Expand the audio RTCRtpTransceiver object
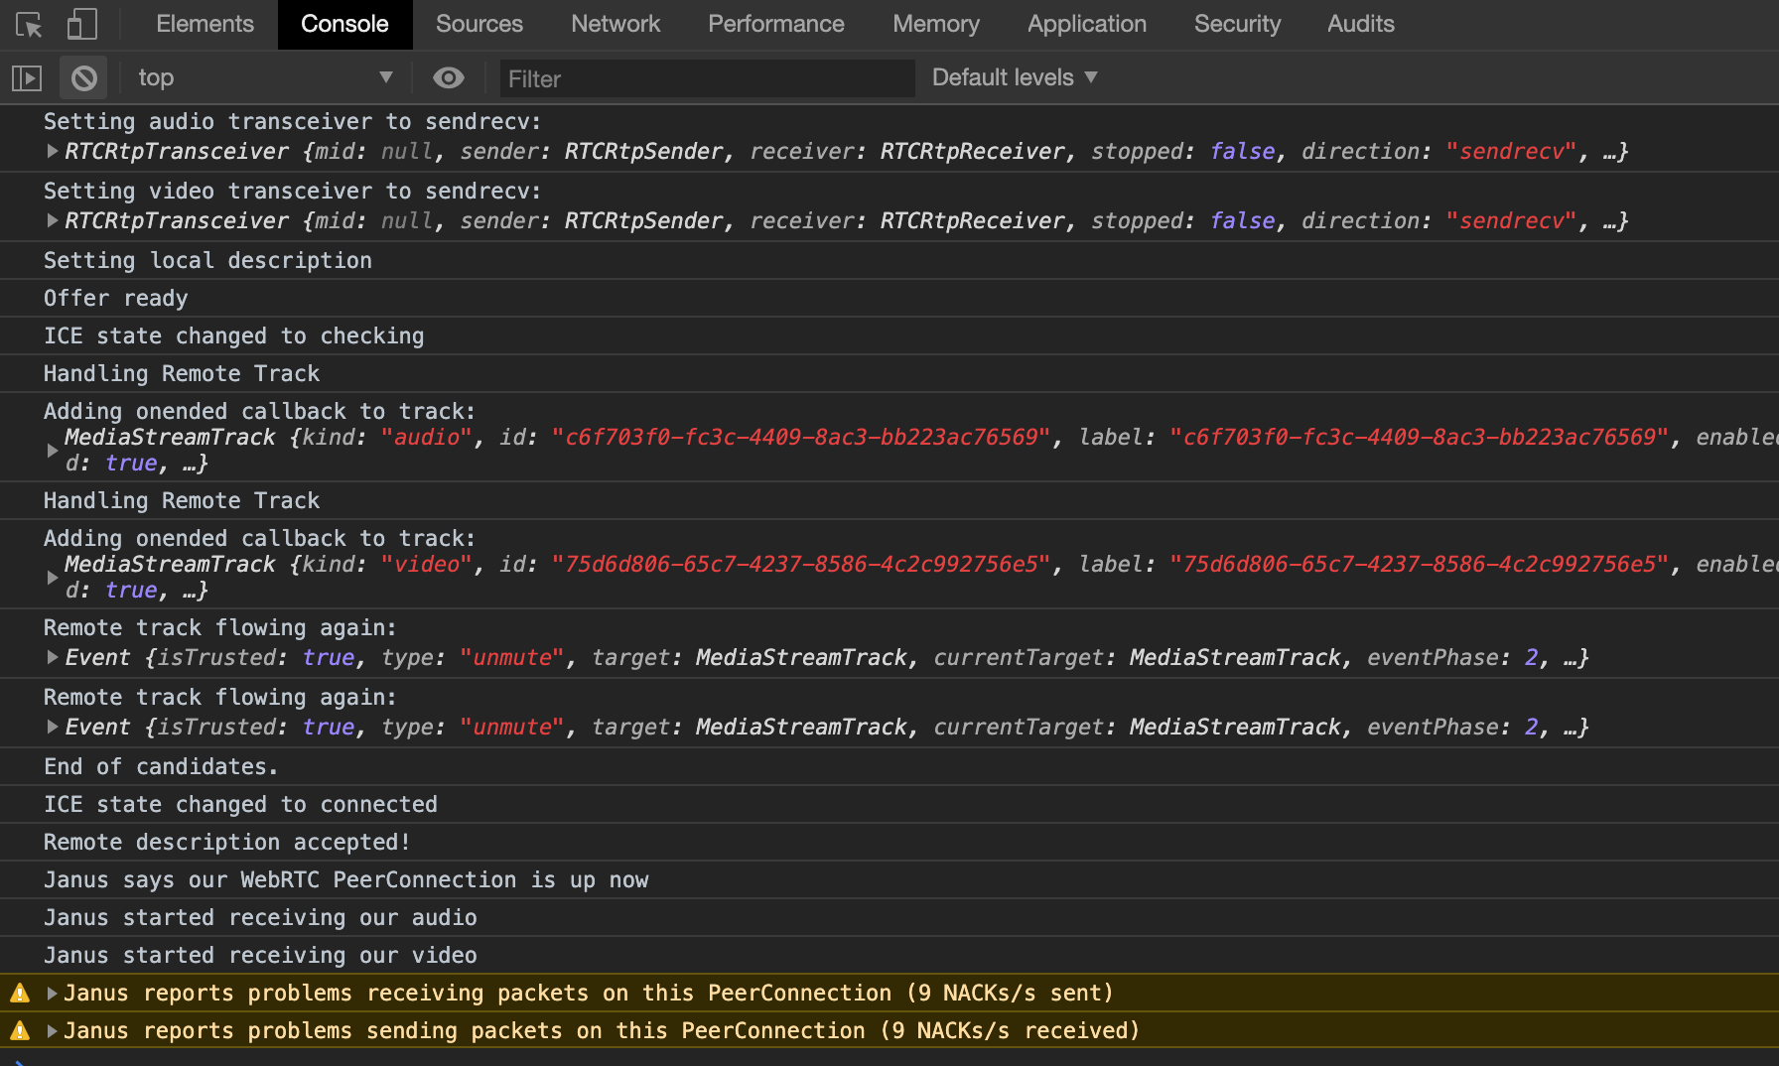 [x=52, y=151]
